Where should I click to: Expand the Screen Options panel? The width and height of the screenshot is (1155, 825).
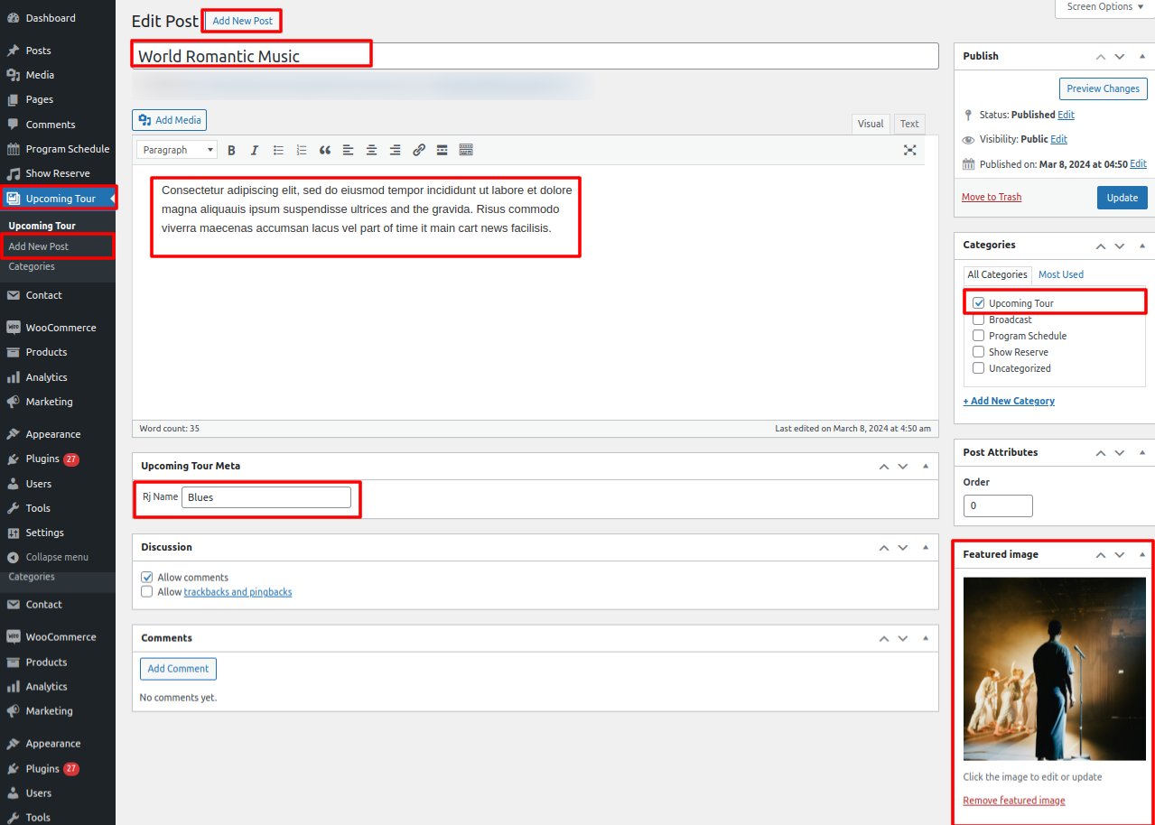coord(1104,7)
